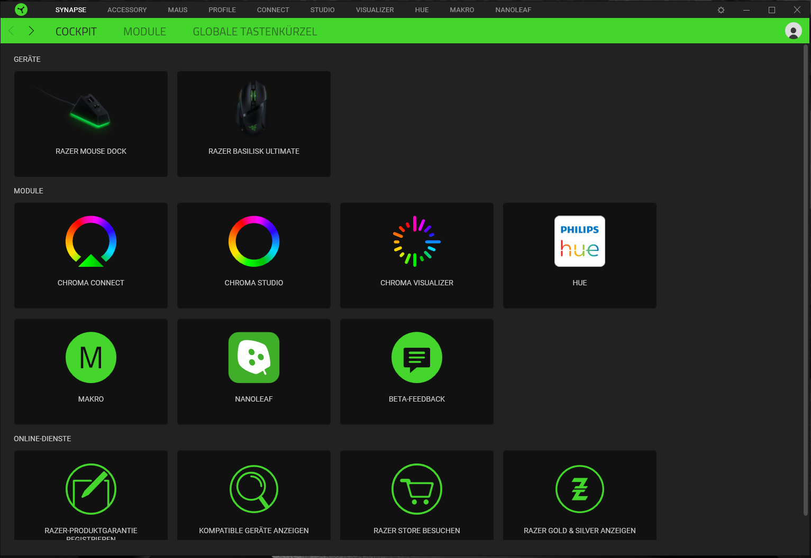The height and width of the screenshot is (558, 811).
Task: Click the Razer-Produktgarantie registration icon
Action: 91,489
